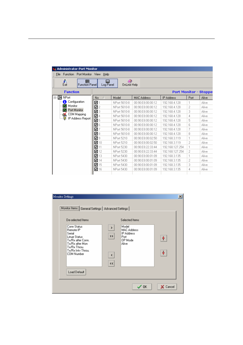This screenshot has width=243, height=345.
Task: Open OnLine Help from the toolbar
Action: coord(130,83)
